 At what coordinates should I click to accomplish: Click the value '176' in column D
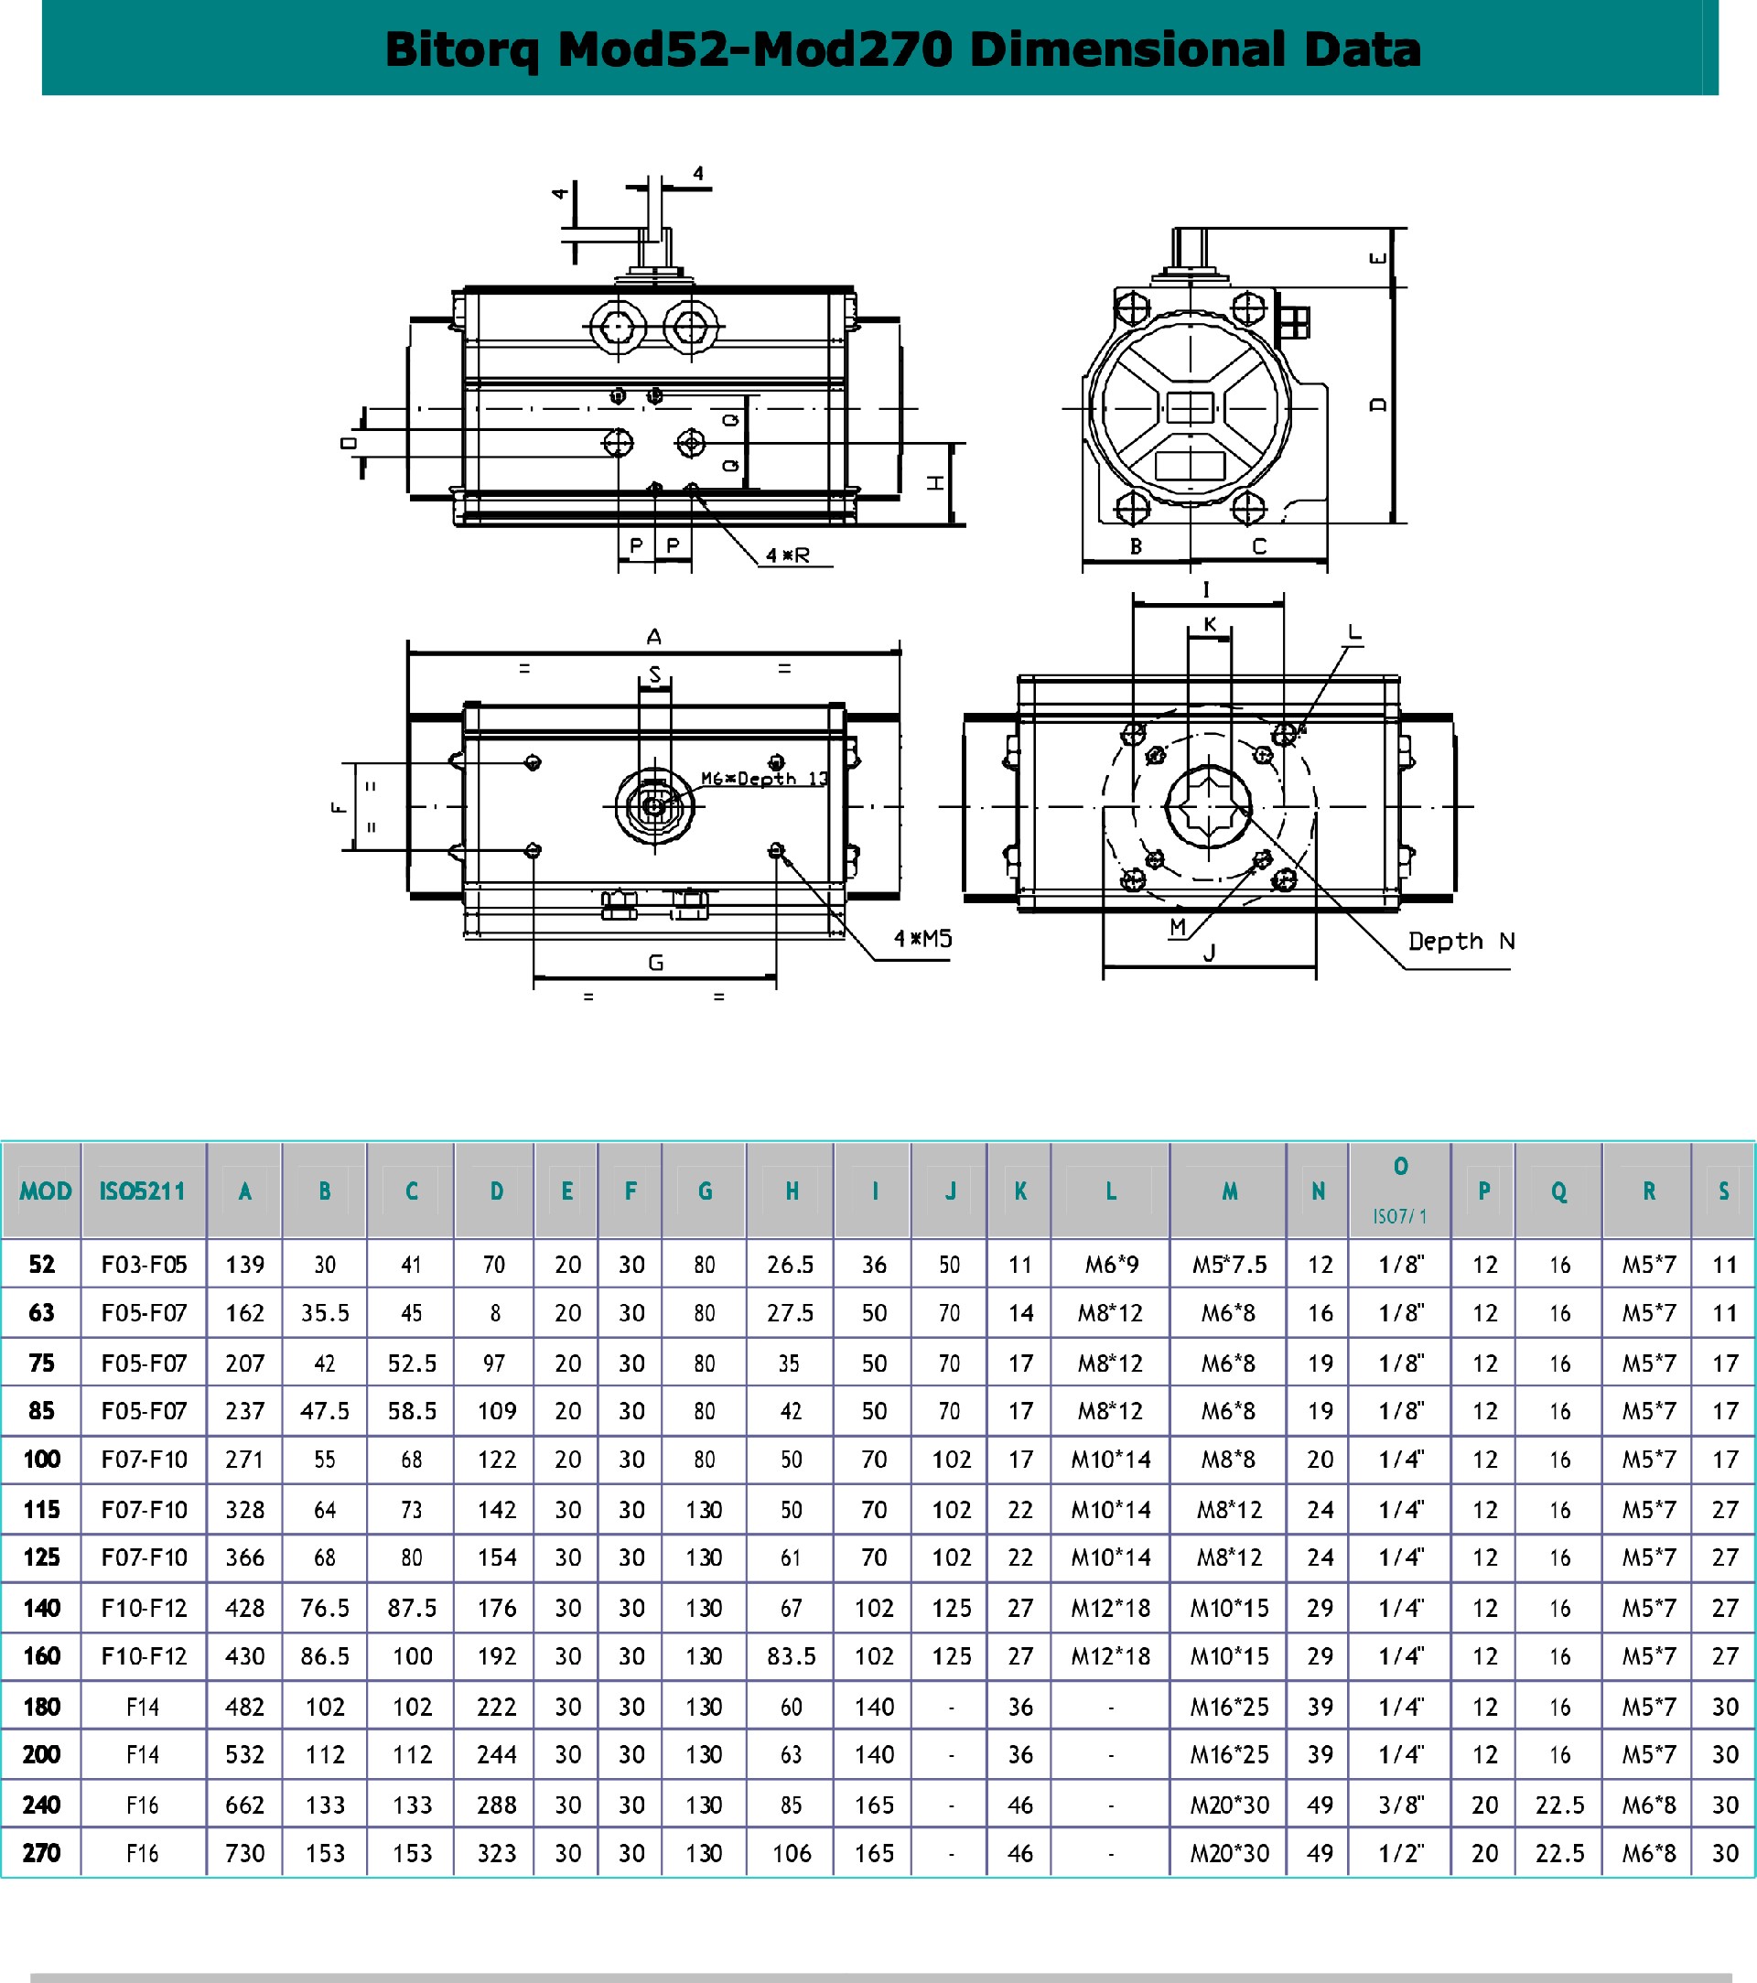point(497,1609)
